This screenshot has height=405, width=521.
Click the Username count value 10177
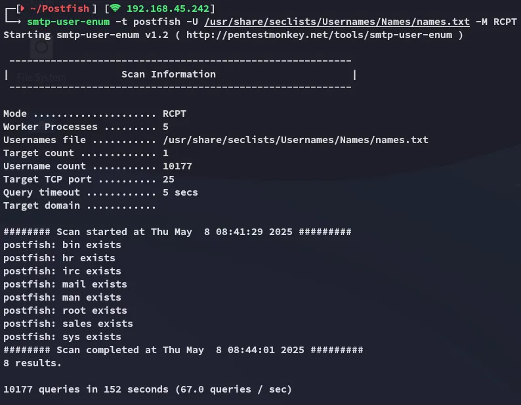pos(177,166)
